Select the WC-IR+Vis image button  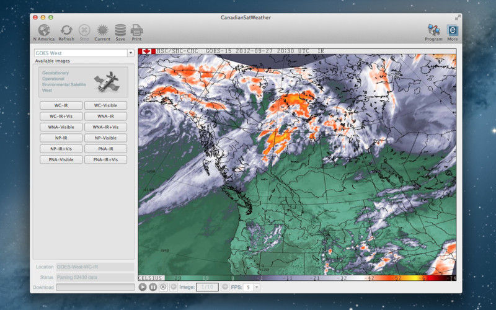tap(61, 116)
